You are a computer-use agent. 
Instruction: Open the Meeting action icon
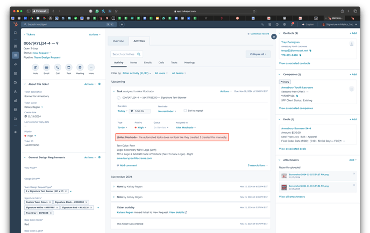80,68
